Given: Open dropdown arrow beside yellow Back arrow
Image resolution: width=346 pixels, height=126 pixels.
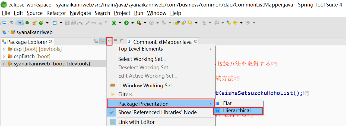Looking at the screenshot, I should coord(241,23).
